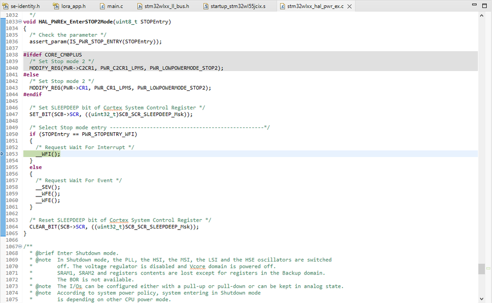Click the main.c source file icon
Image resolution: width=492 pixels, height=303 pixels.
[x=102, y=6]
